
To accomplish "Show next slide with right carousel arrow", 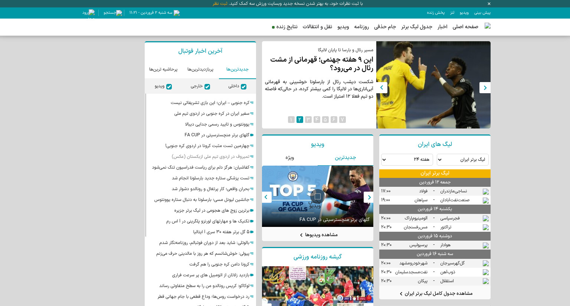I will coord(485,88).
